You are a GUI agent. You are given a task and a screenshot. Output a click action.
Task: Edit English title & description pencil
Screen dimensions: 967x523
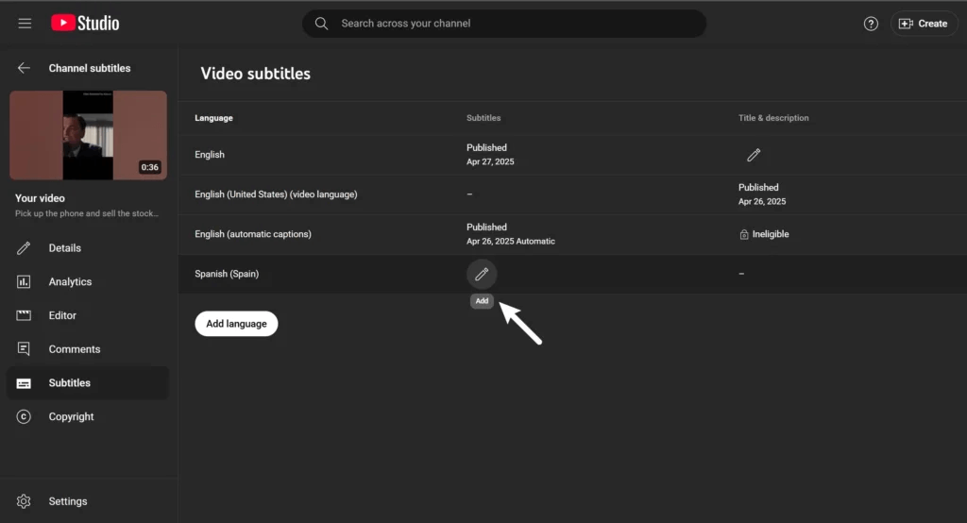[x=753, y=155]
